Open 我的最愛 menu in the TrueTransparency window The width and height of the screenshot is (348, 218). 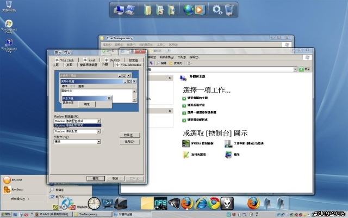click(x=146, y=45)
